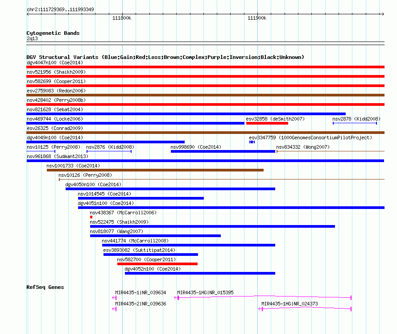
Task: Select the nsv522475 (Shaikh2009) blue bar
Action: tap(212, 226)
